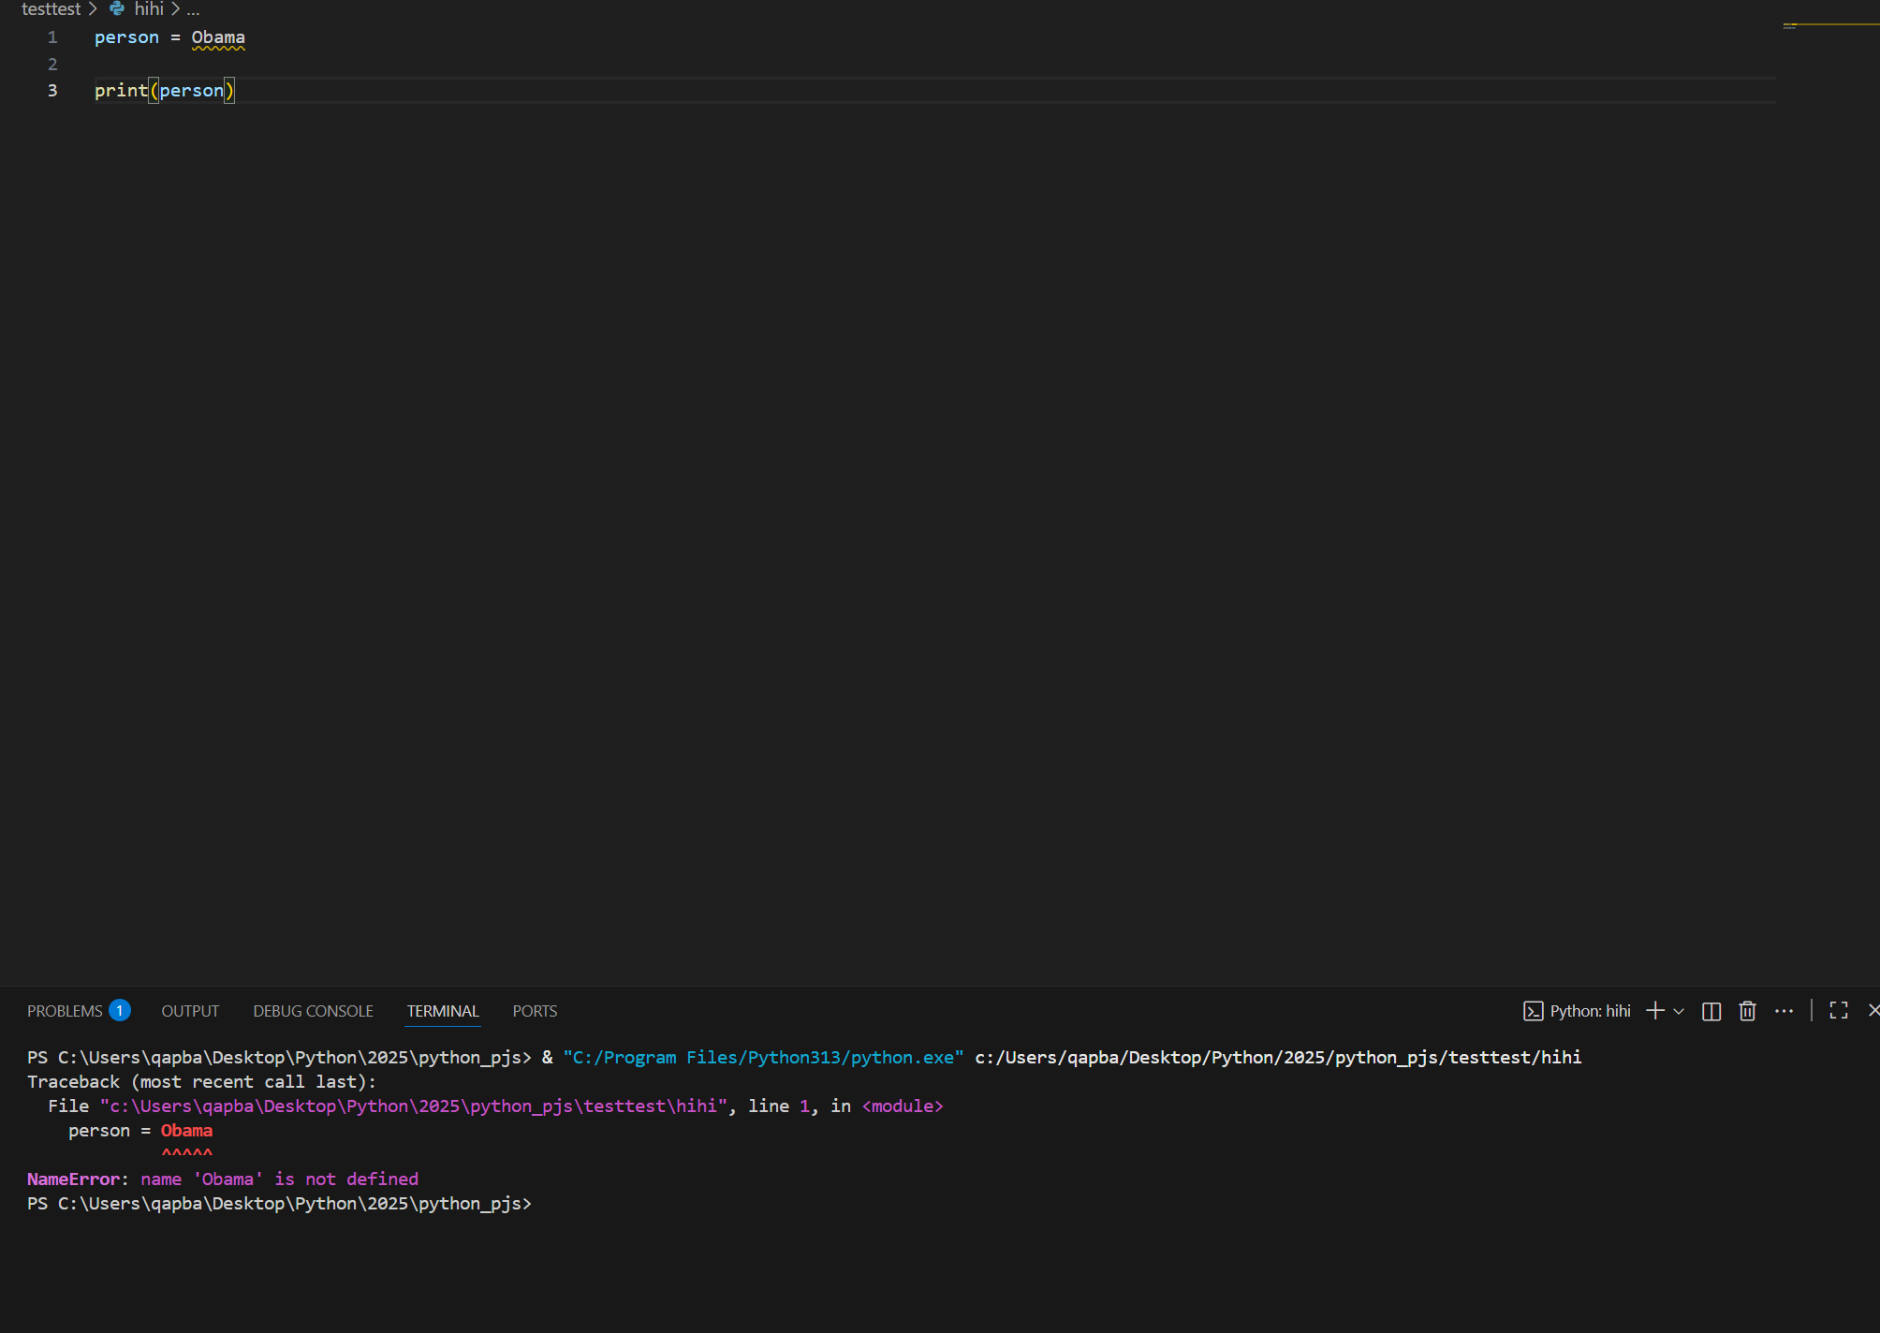Open launch profile dropdown next to plus
Viewport: 1880px width, 1333px height.
pyautogui.click(x=1679, y=1011)
